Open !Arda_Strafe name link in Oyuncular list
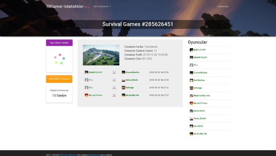276x156 pixels. pos(200,118)
